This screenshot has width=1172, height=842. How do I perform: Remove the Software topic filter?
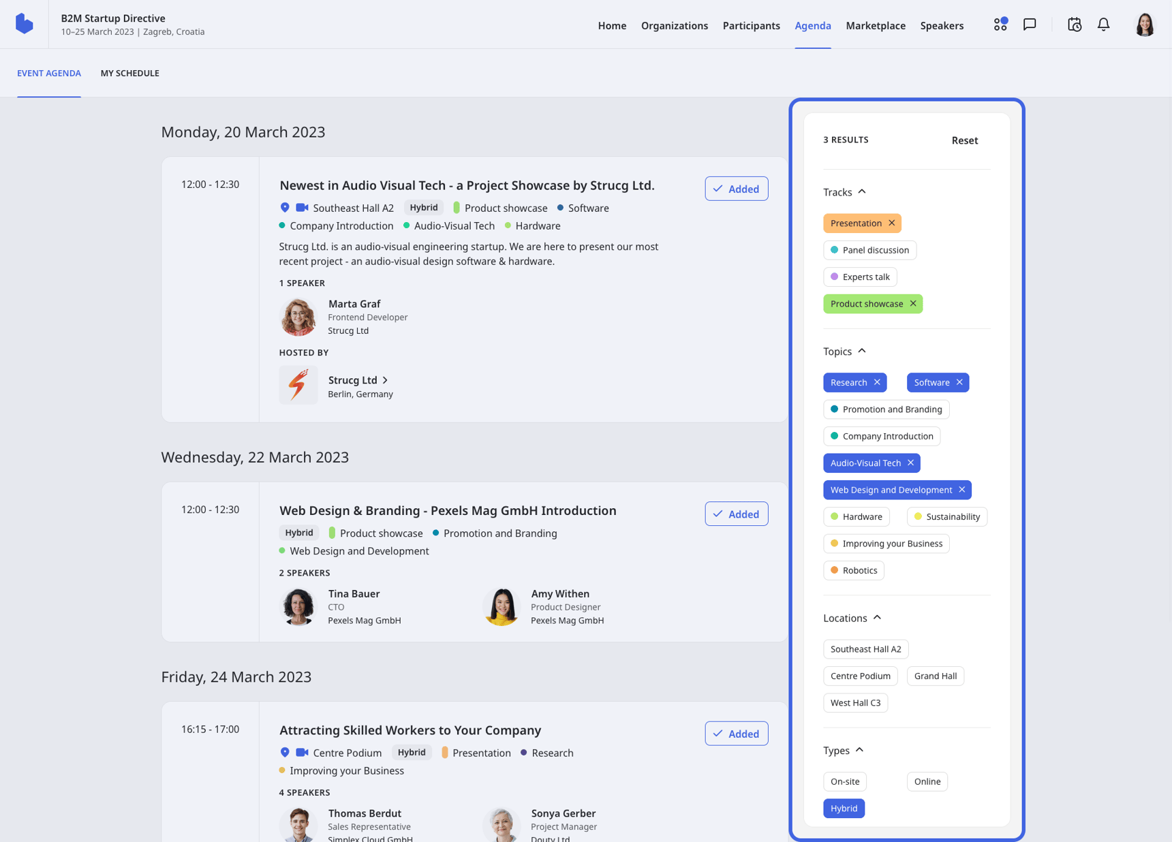[x=959, y=383]
